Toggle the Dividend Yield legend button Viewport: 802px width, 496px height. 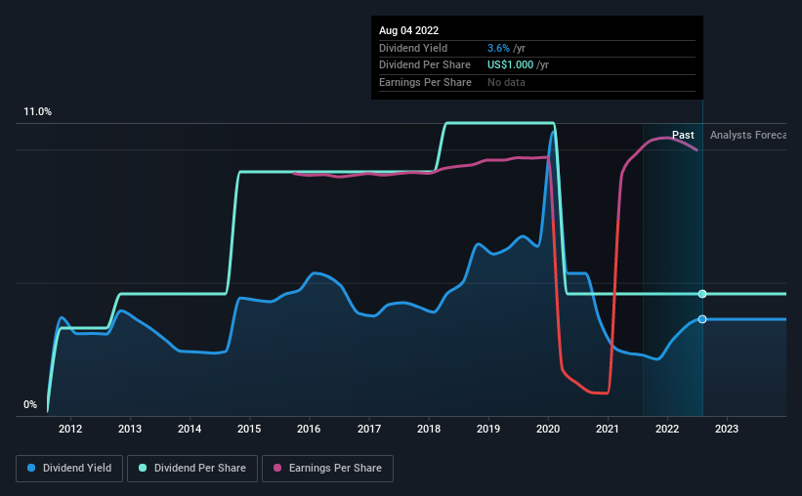69,469
